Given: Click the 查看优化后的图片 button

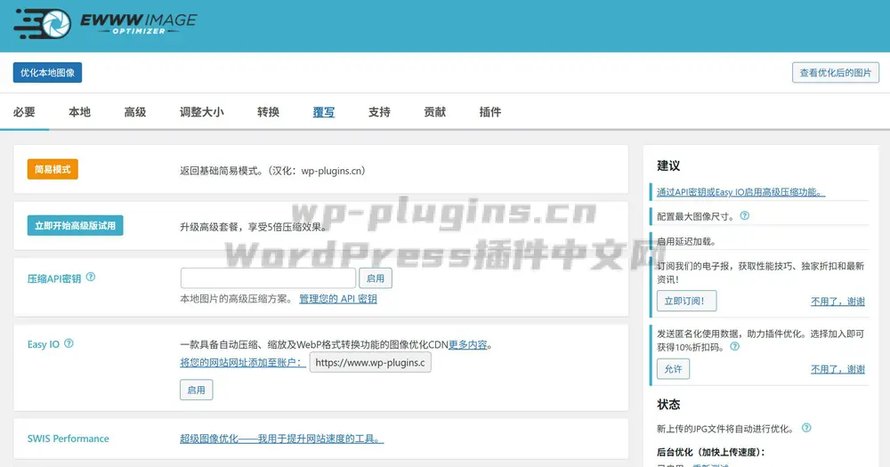Looking at the screenshot, I should coord(836,73).
